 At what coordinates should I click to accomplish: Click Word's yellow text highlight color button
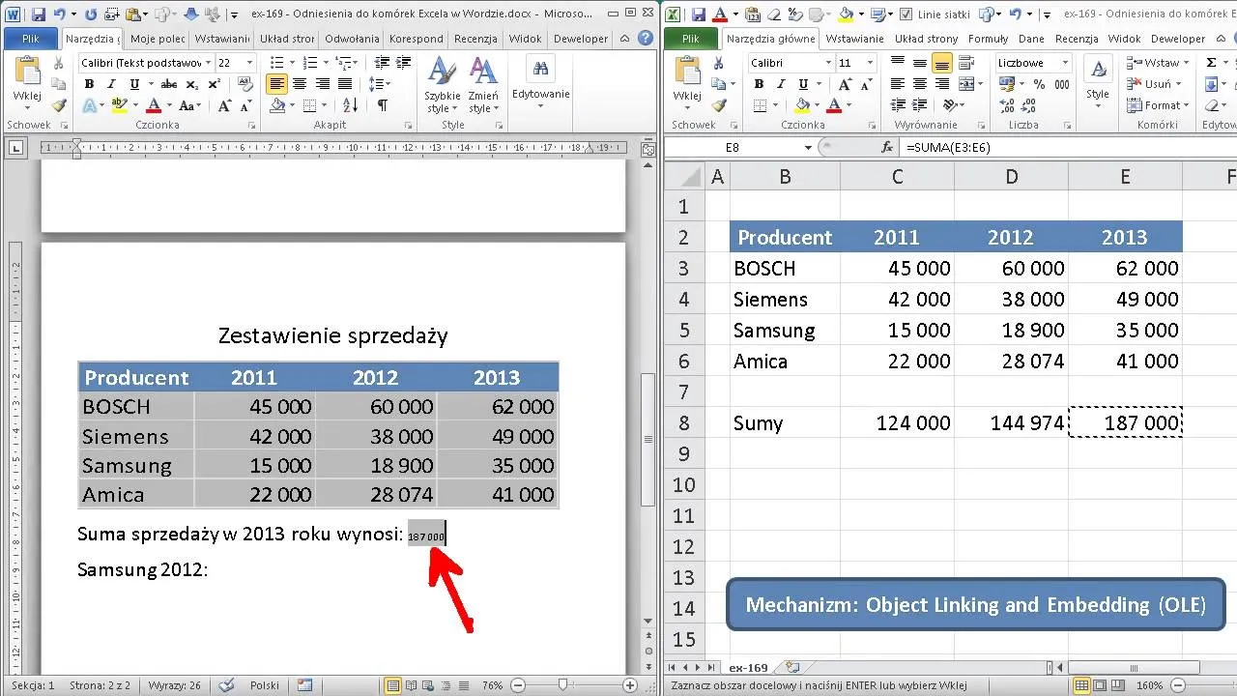tap(120, 105)
